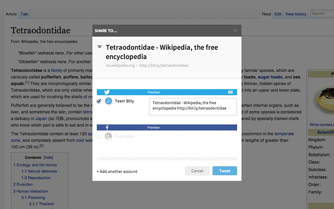Open the View history tab
Image resolution: width=334 pixels, height=209 pixels.
296,14
